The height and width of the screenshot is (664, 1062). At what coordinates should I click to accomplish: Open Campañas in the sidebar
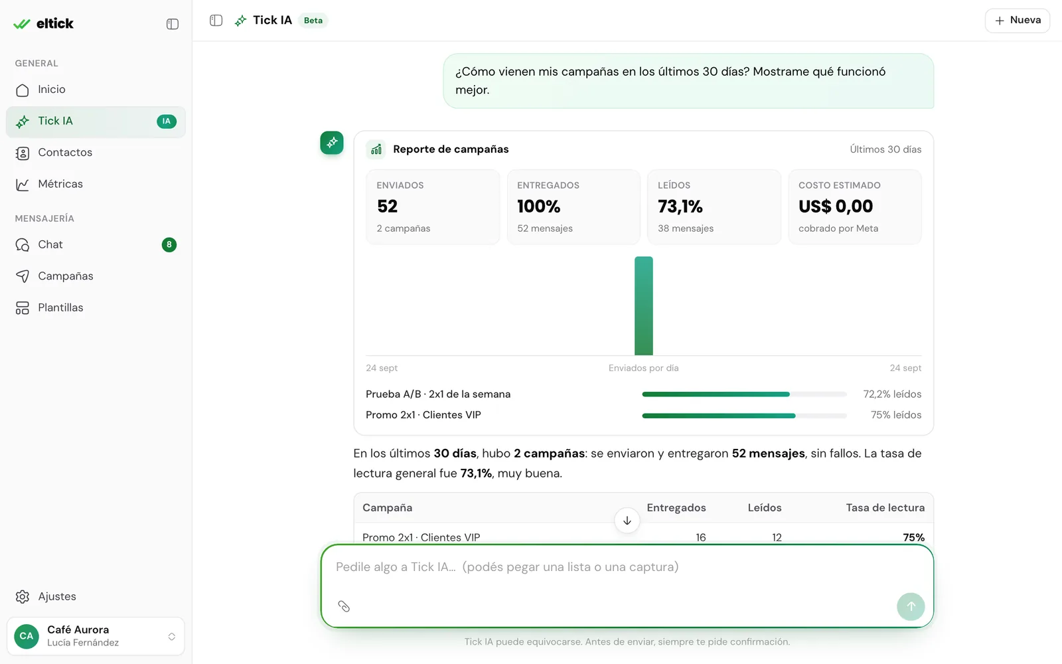click(96, 276)
